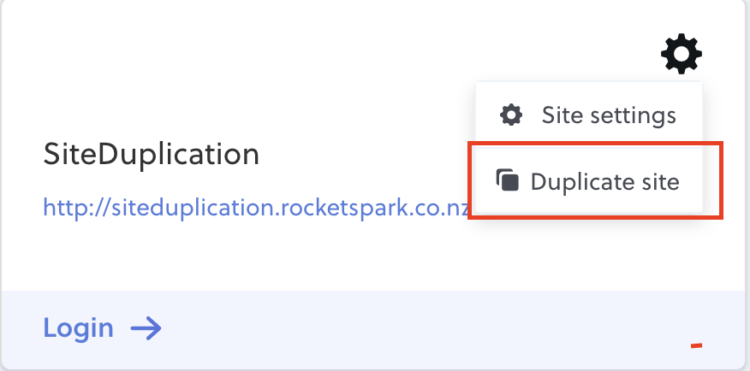
Task: Open the siteduplication.rocketspark.co.nz link
Action: click(256, 208)
